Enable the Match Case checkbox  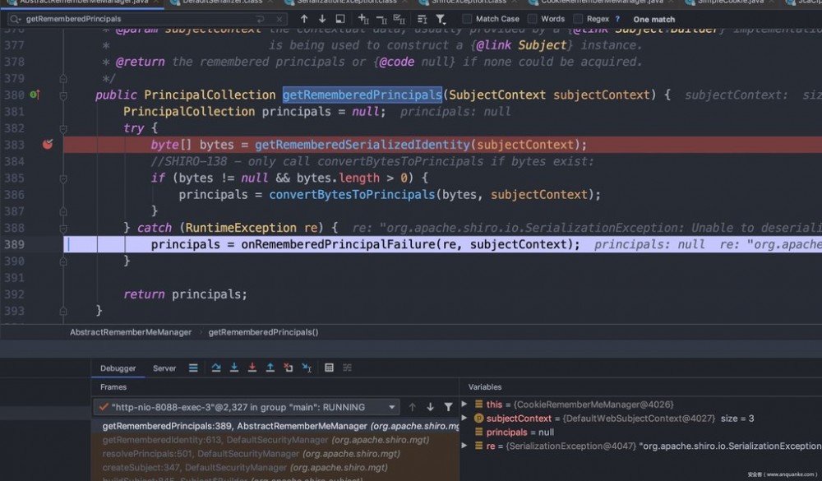[467, 18]
